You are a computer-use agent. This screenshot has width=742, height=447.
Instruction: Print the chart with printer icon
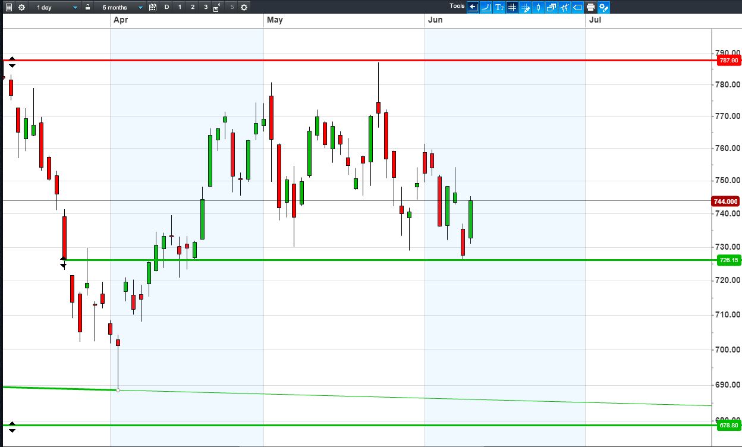click(590, 7)
